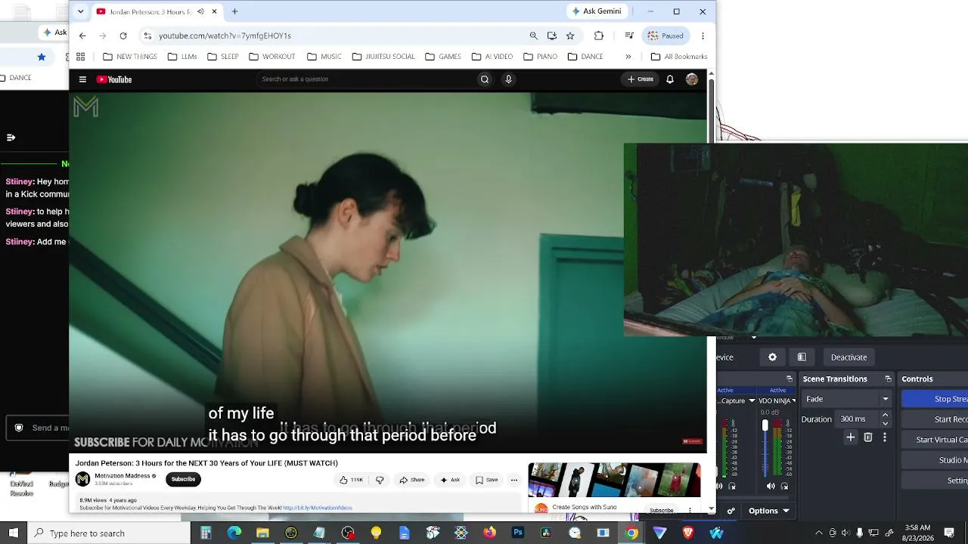This screenshot has height=544, width=968.
Task: Open the Chrome tab search dropdown
Action: (x=81, y=11)
